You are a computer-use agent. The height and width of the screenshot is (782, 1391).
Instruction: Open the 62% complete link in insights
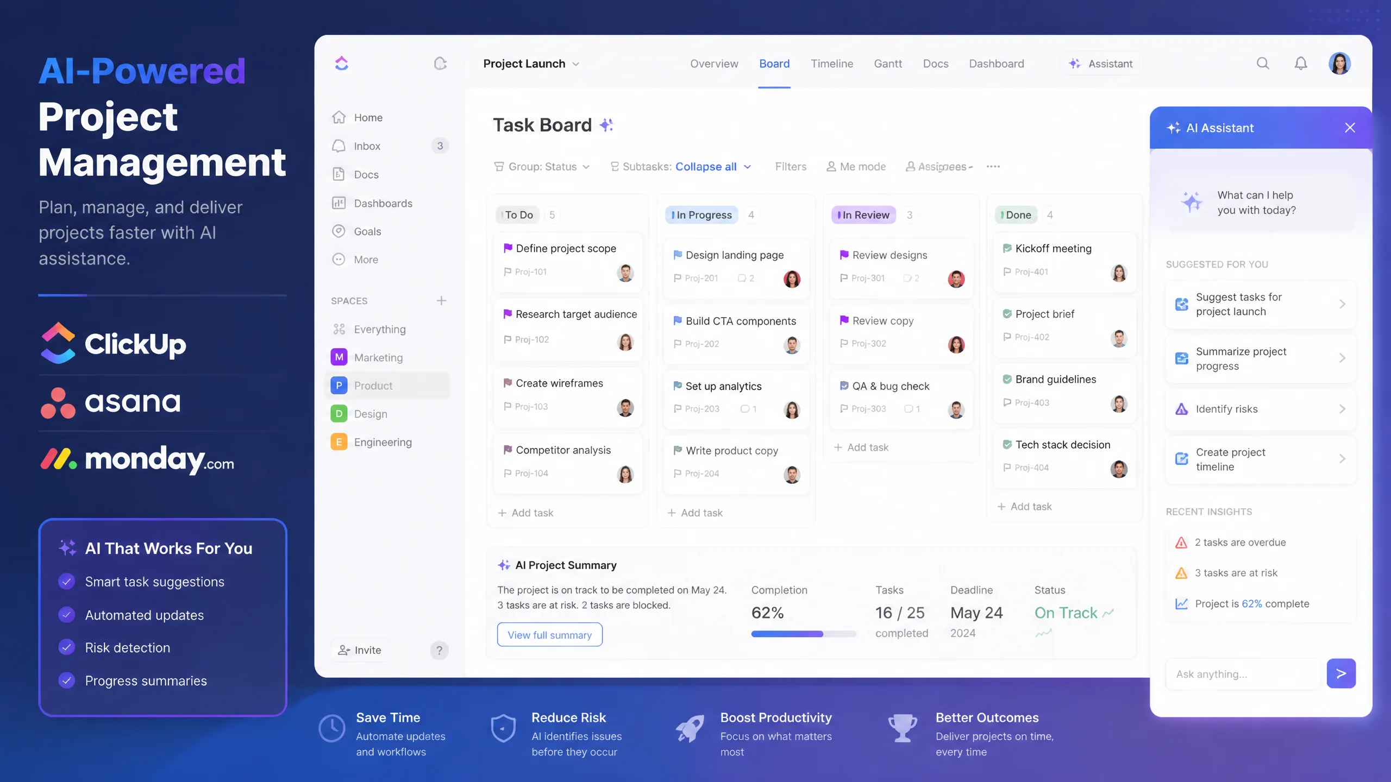(1252, 604)
